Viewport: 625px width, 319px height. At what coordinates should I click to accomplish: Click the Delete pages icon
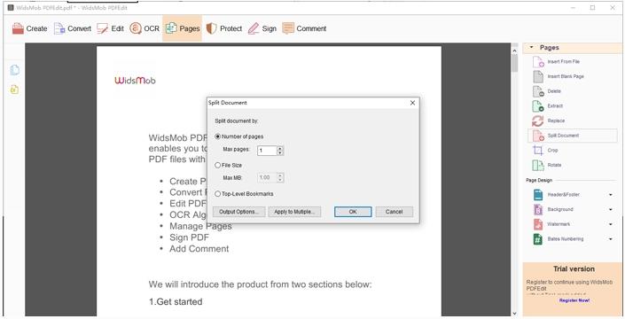pos(538,91)
